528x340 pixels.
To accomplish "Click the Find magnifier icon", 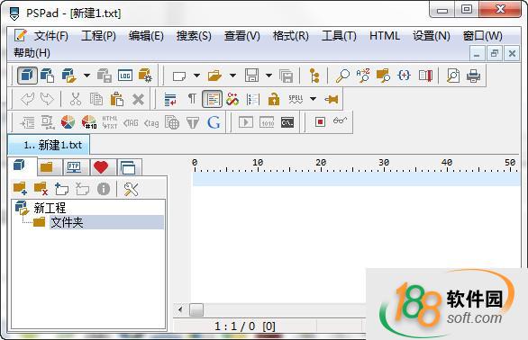I will click(342, 76).
